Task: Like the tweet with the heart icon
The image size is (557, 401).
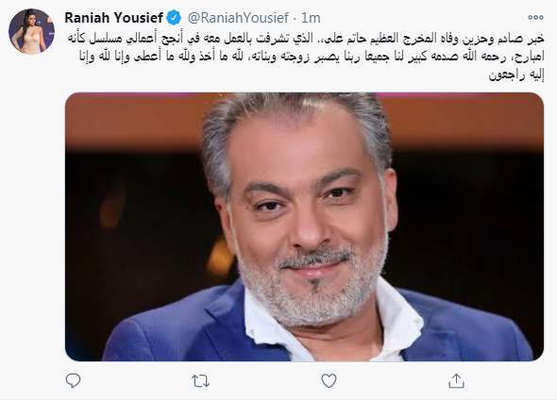Action: [329, 381]
